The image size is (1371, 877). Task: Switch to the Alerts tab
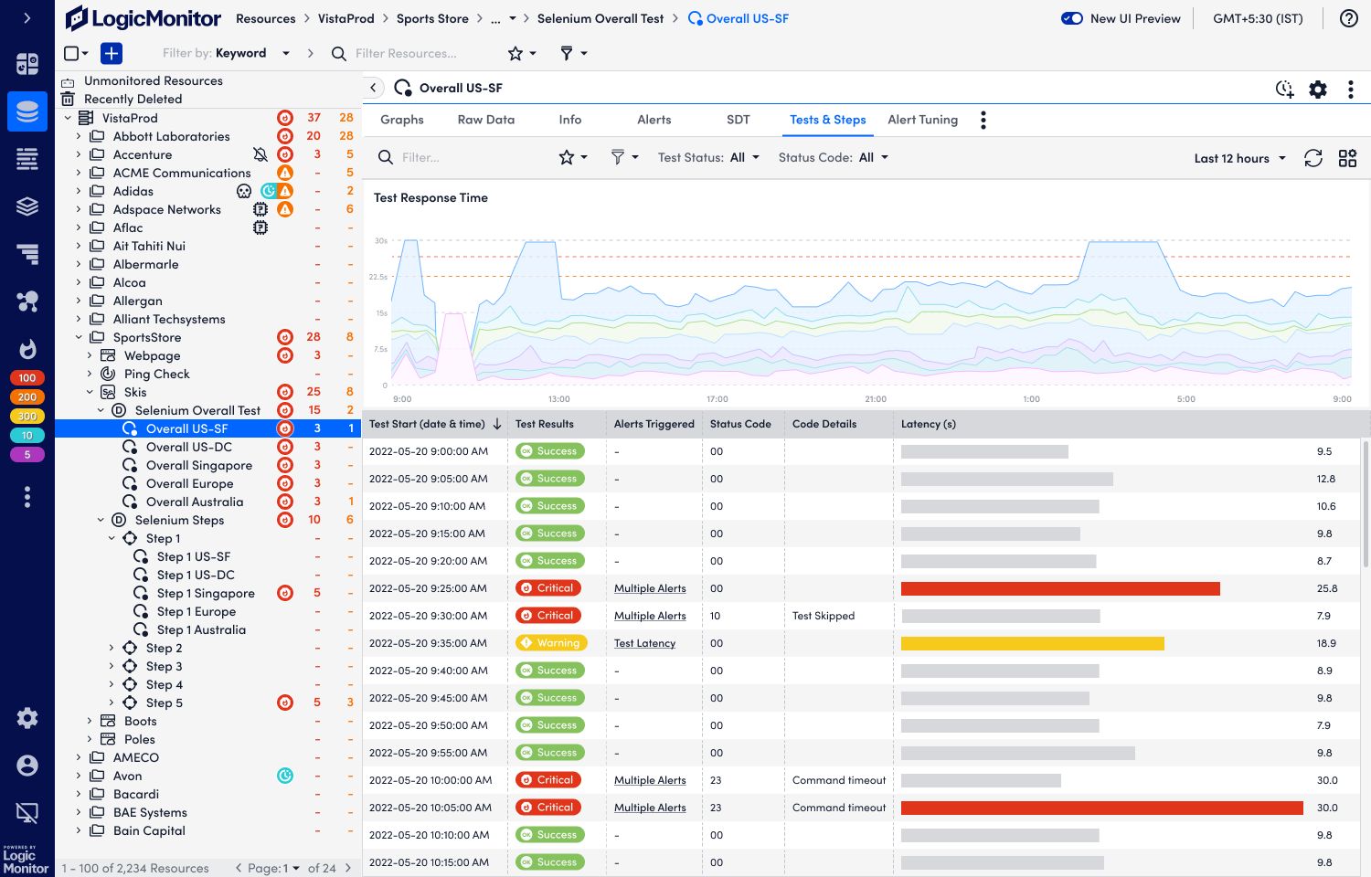654,120
